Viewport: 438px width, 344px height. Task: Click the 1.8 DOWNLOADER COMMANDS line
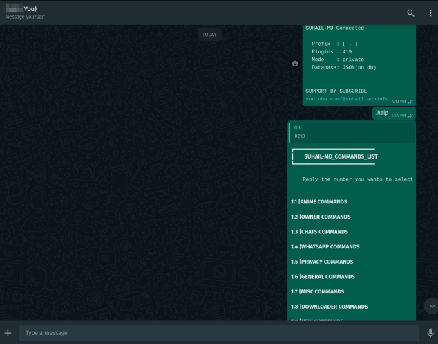(330, 307)
